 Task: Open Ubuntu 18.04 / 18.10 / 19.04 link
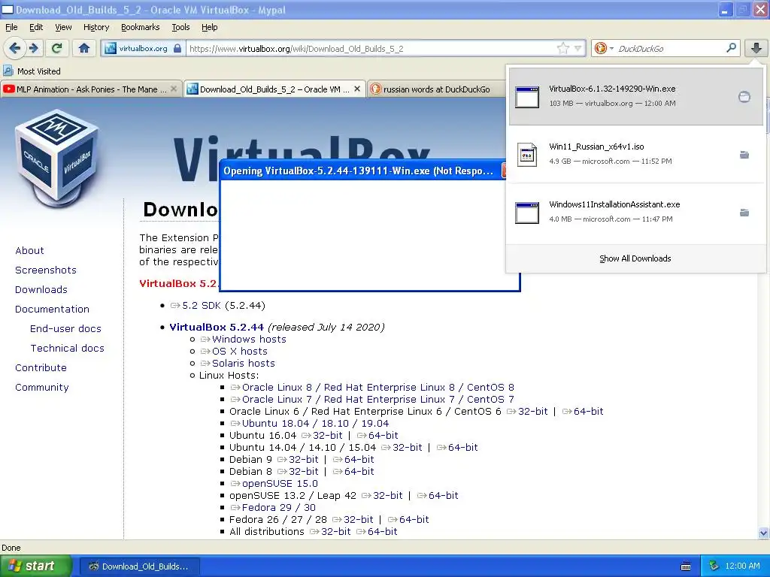click(315, 424)
